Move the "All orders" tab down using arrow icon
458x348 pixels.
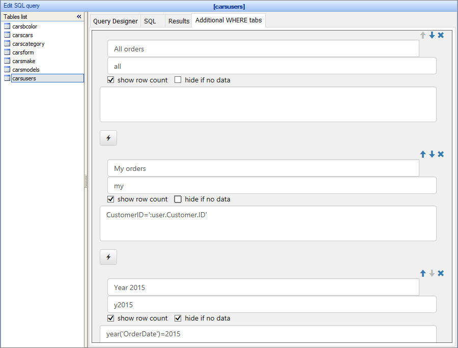click(432, 35)
